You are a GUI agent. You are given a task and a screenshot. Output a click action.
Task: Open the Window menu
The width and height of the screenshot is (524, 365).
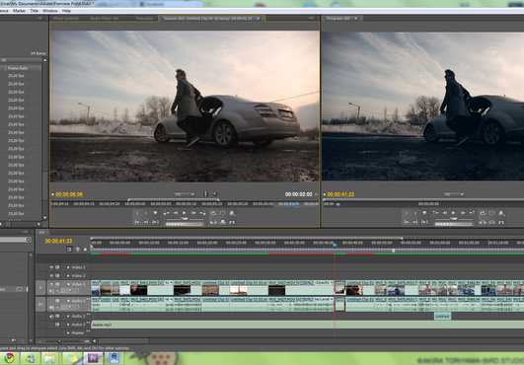(x=50, y=11)
